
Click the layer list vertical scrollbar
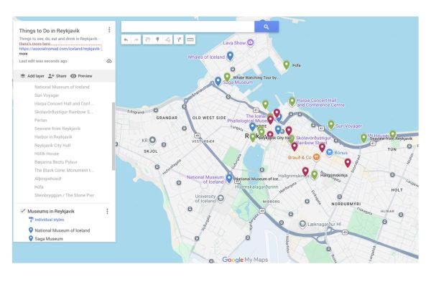[113, 136]
